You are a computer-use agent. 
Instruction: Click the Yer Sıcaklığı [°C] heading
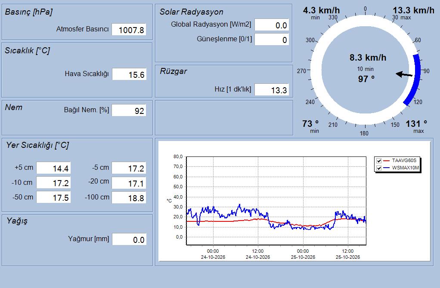37,145
